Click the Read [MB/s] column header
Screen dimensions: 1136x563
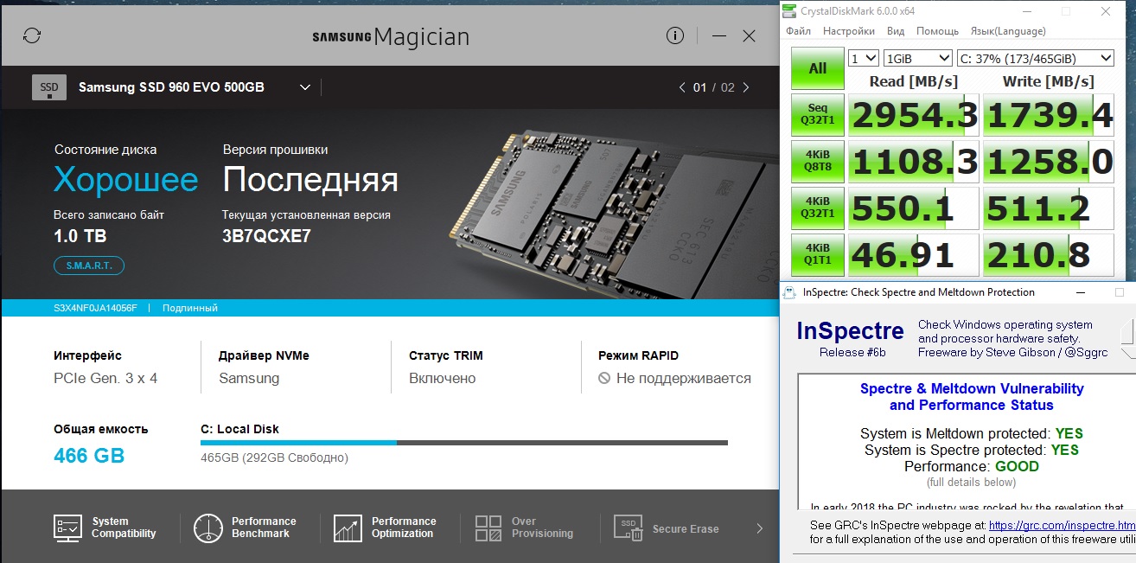(x=914, y=81)
